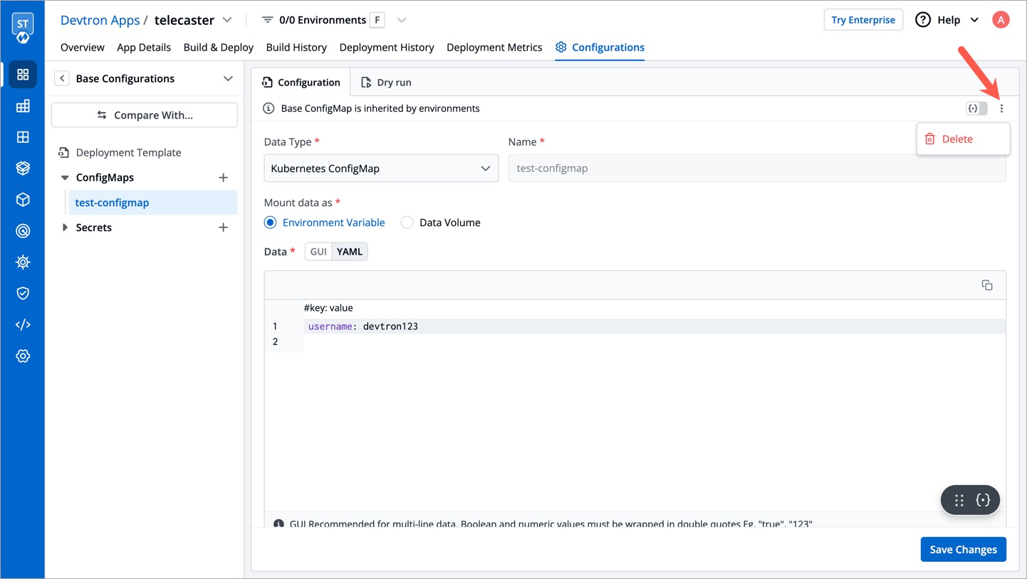Add a new Secret with plus icon
The width and height of the screenshot is (1027, 579).
coord(223,228)
